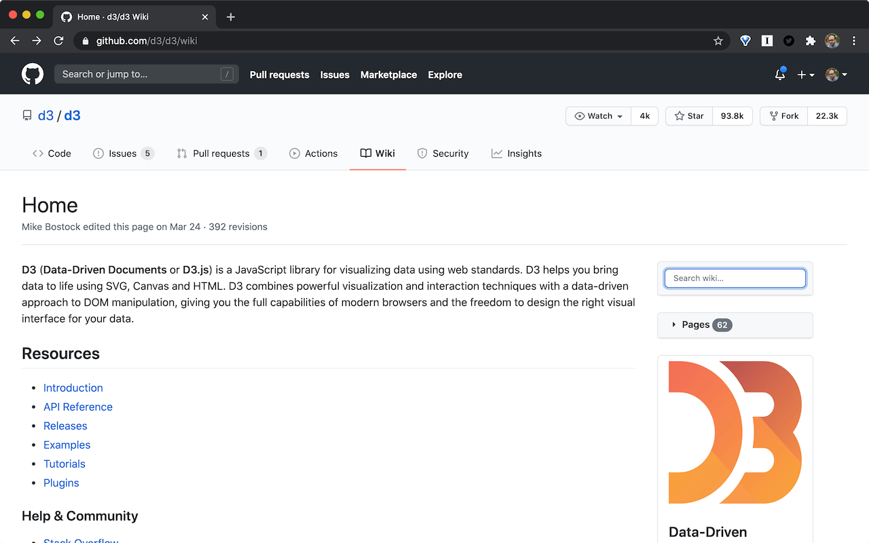Click the repository book icon beside d3
The image size is (869, 543).
pyautogui.click(x=27, y=115)
